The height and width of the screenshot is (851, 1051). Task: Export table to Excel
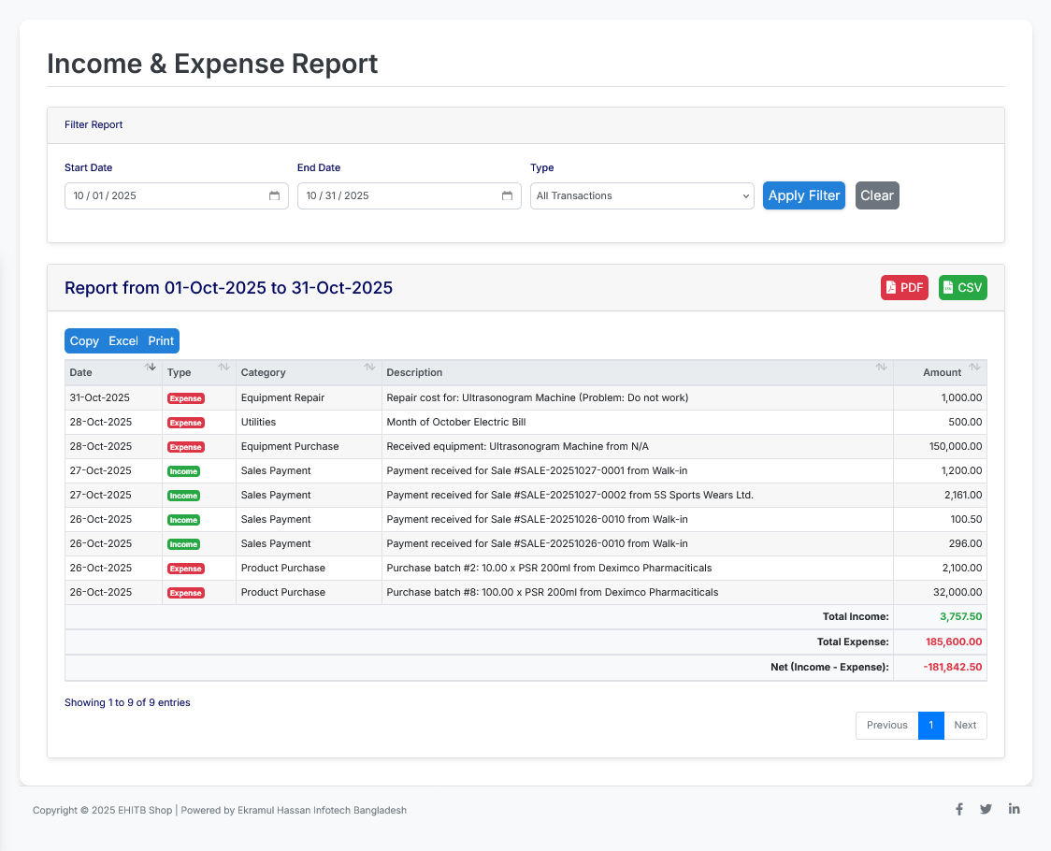[x=122, y=340]
